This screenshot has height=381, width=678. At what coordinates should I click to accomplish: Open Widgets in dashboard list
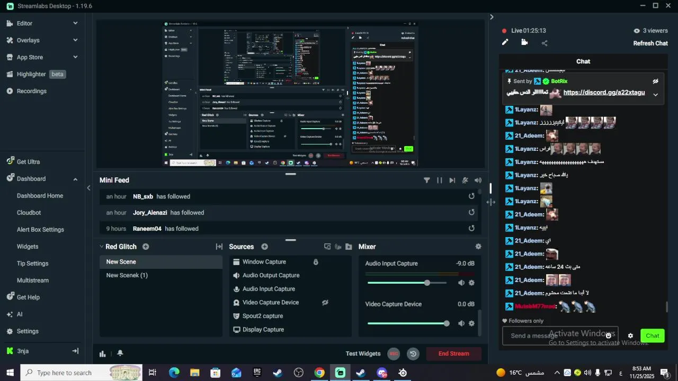click(x=28, y=247)
